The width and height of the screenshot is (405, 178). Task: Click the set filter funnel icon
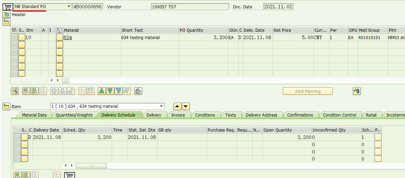click(x=118, y=91)
